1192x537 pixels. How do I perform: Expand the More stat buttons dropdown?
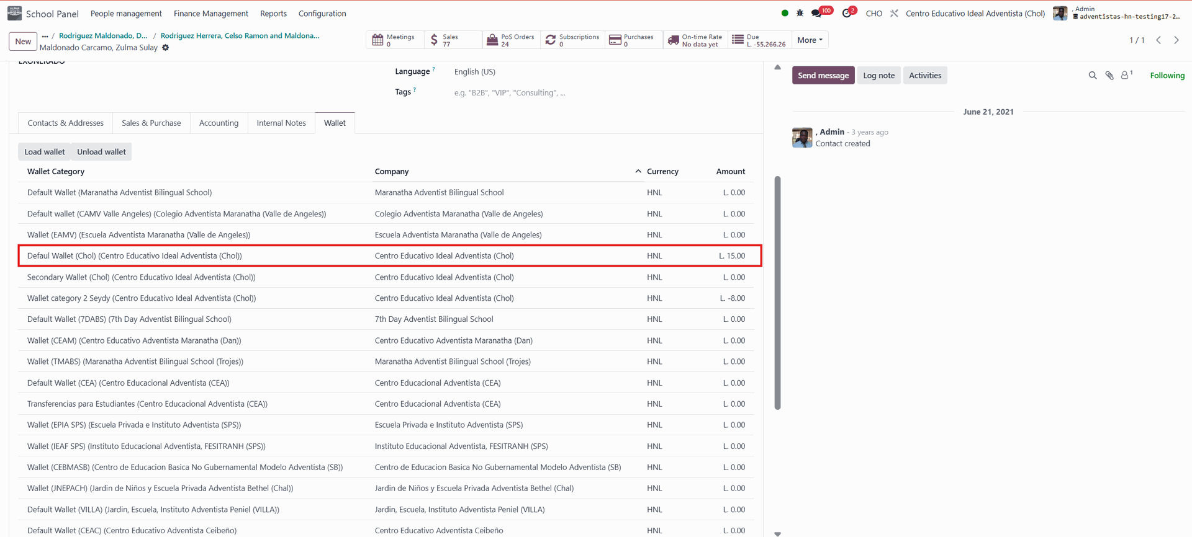810,40
